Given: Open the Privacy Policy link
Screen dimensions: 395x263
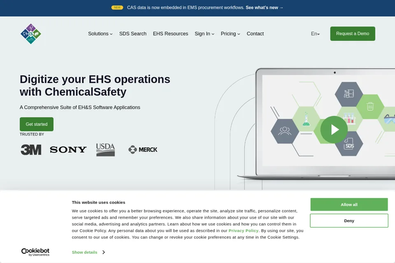Looking at the screenshot, I should click(x=243, y=231).
